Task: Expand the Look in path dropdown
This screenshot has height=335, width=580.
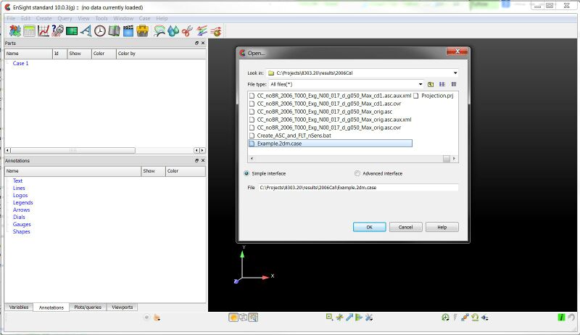Action: point(455,73)
